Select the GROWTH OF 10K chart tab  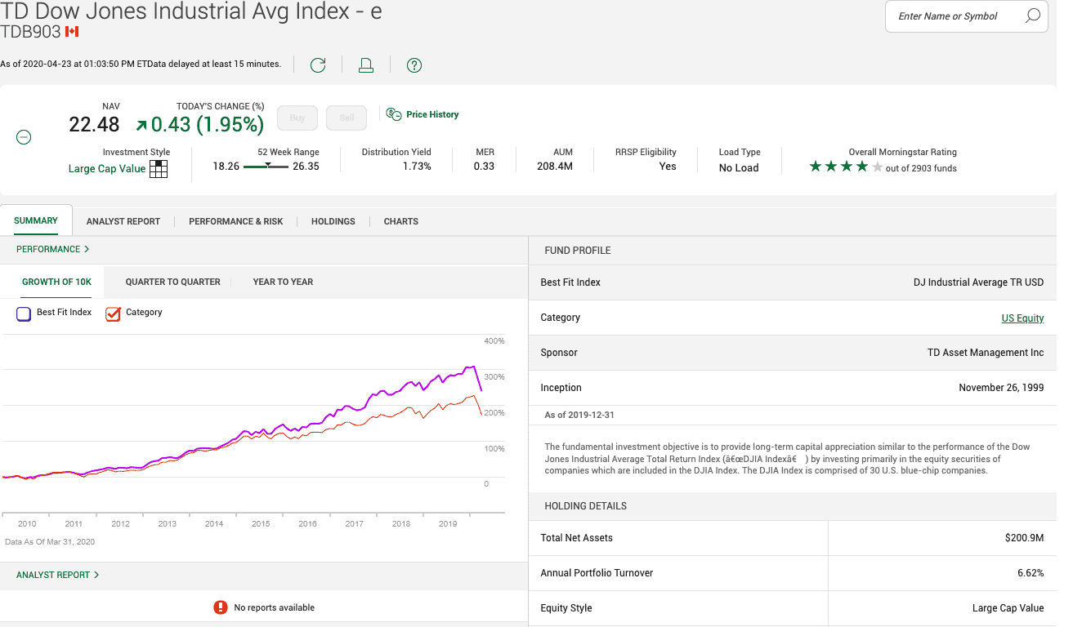56,282
